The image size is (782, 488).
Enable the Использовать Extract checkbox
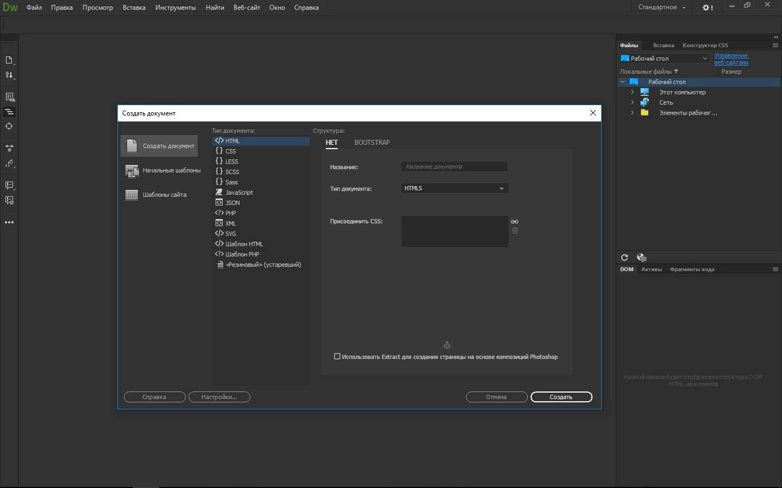point(337,356)
